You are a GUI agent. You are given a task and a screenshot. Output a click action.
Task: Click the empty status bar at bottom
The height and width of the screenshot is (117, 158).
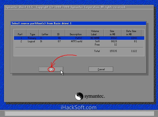(79, 113)
